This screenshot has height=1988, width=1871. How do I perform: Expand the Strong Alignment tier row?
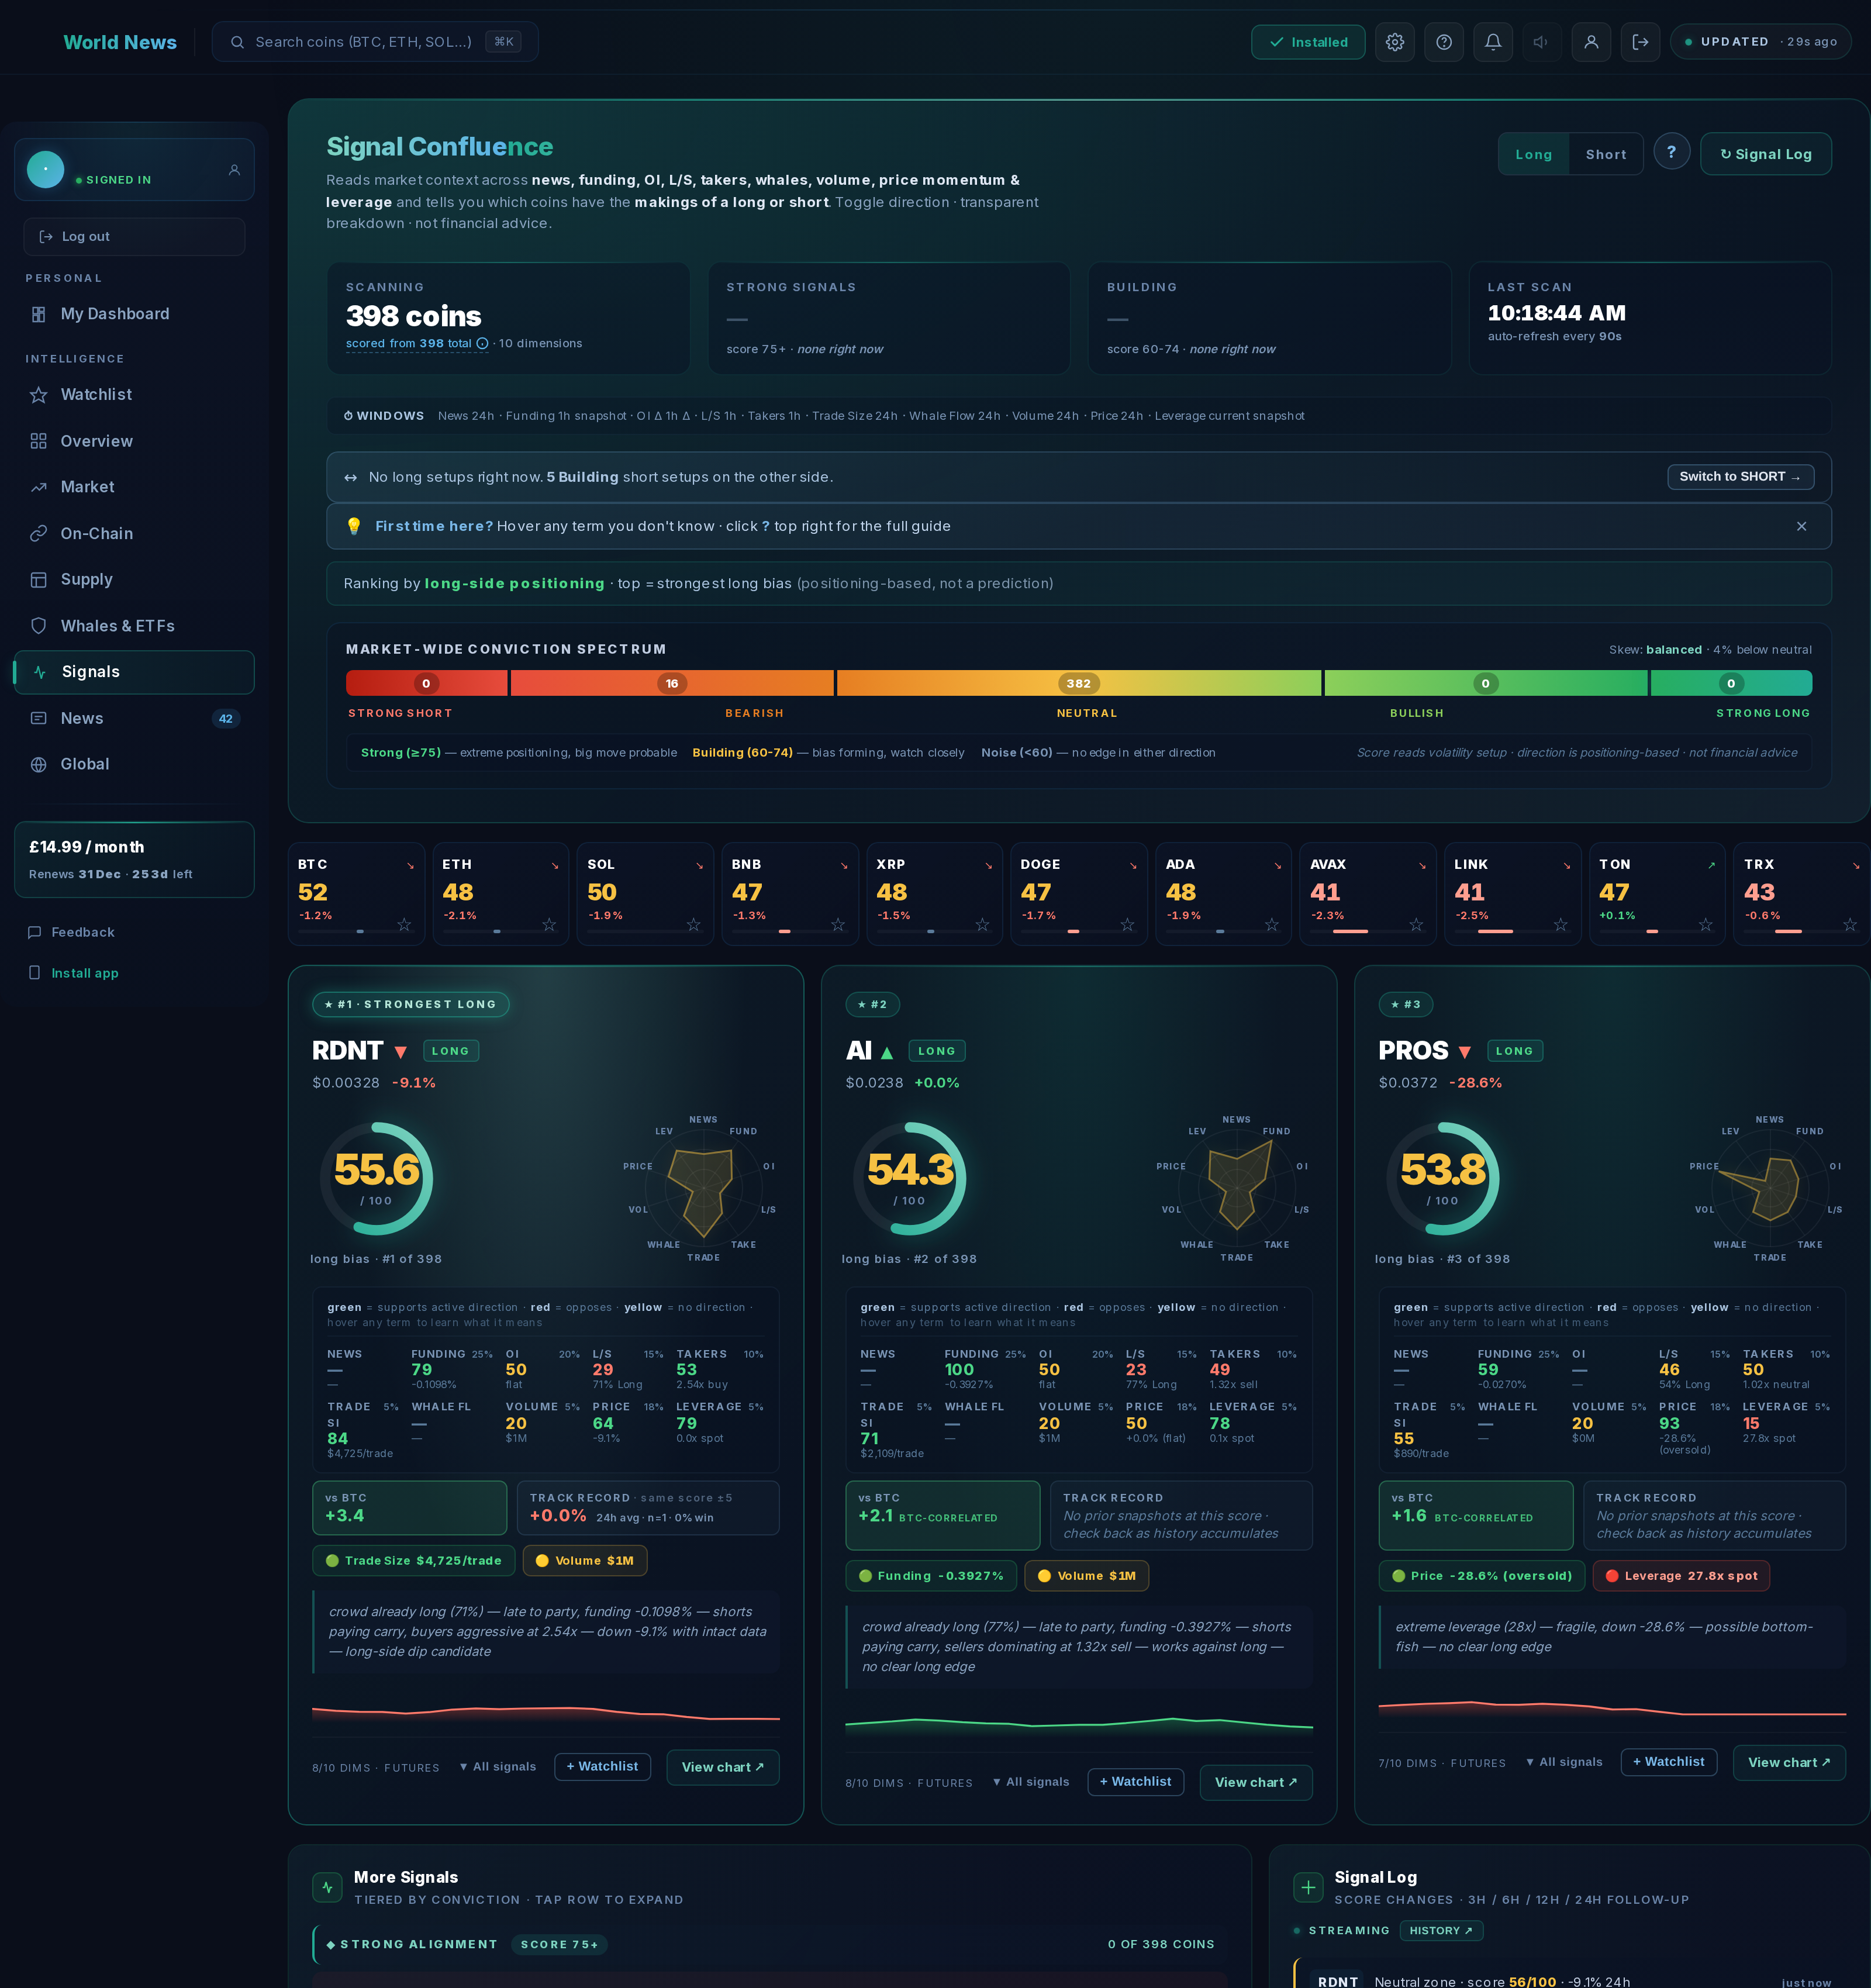point(770,1945)
